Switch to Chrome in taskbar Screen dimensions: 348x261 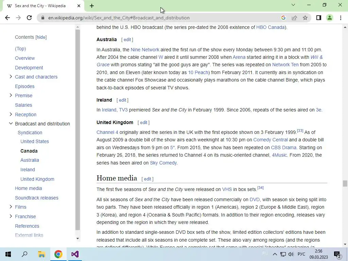pos(58,254)
